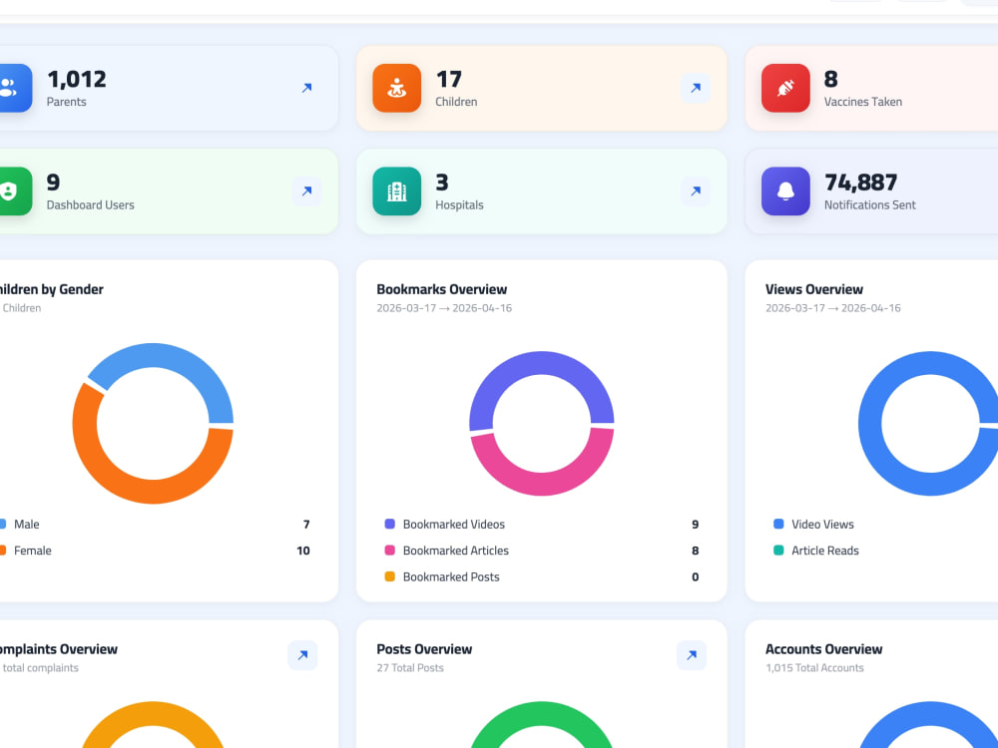Click the 'Accounts Overview' heading

pos(823,649)
